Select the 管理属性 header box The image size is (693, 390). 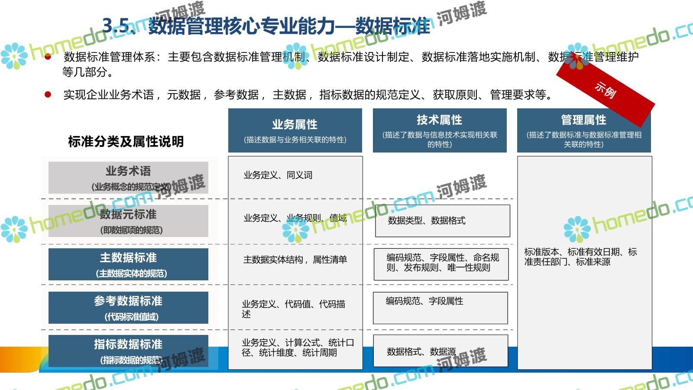pyautogui.click(x=584, y=130)
